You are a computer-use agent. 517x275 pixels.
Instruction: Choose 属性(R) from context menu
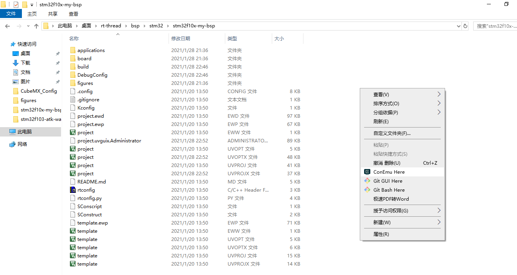[402, 234]
